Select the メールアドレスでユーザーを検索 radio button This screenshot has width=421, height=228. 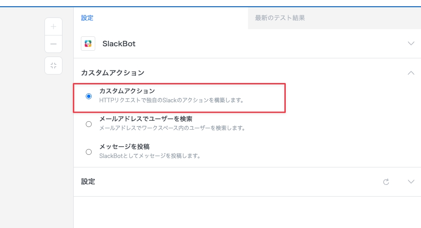pos(89,124)
